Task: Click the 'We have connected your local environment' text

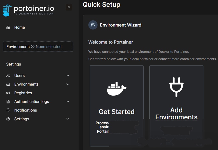Action: coord(139,52)
